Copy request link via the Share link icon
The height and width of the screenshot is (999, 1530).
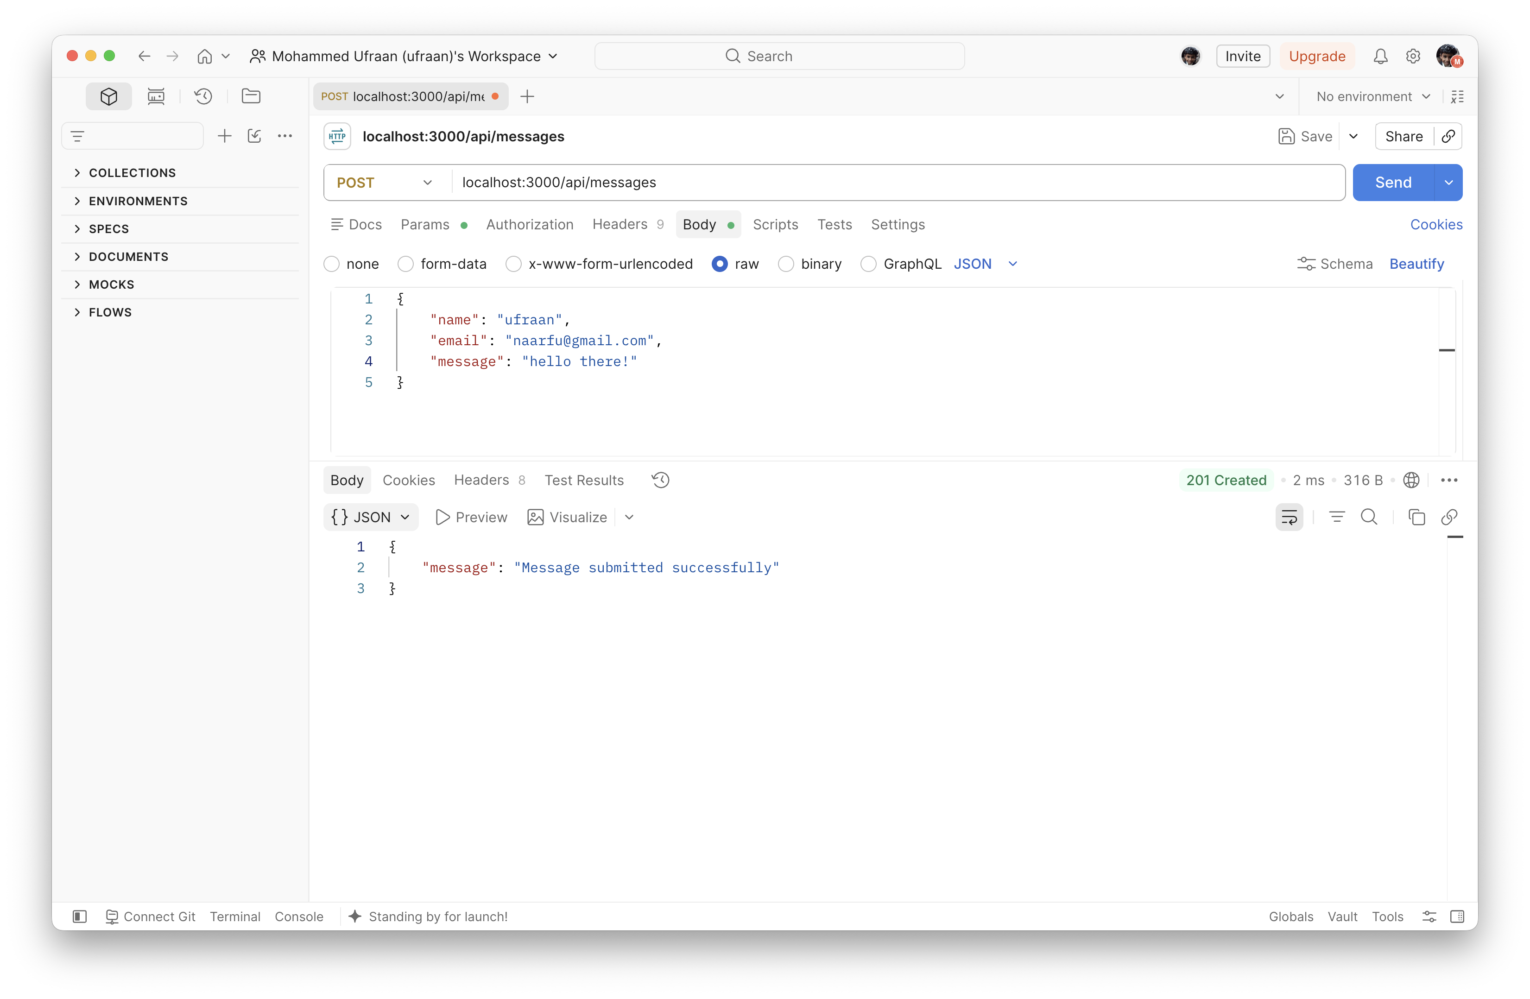[1448, 136]
